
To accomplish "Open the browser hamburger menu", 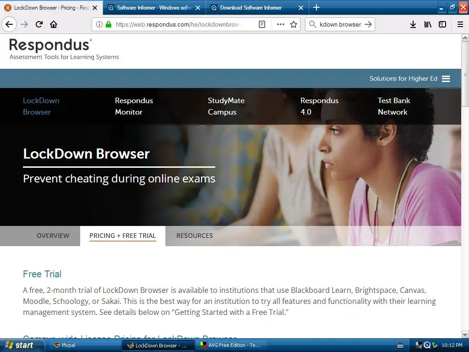I will pos(460,24).
